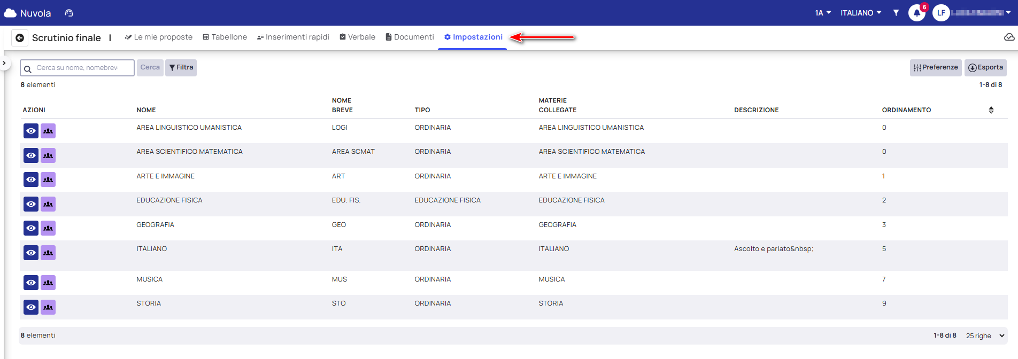Click the support headset icon

click(69, 13)
